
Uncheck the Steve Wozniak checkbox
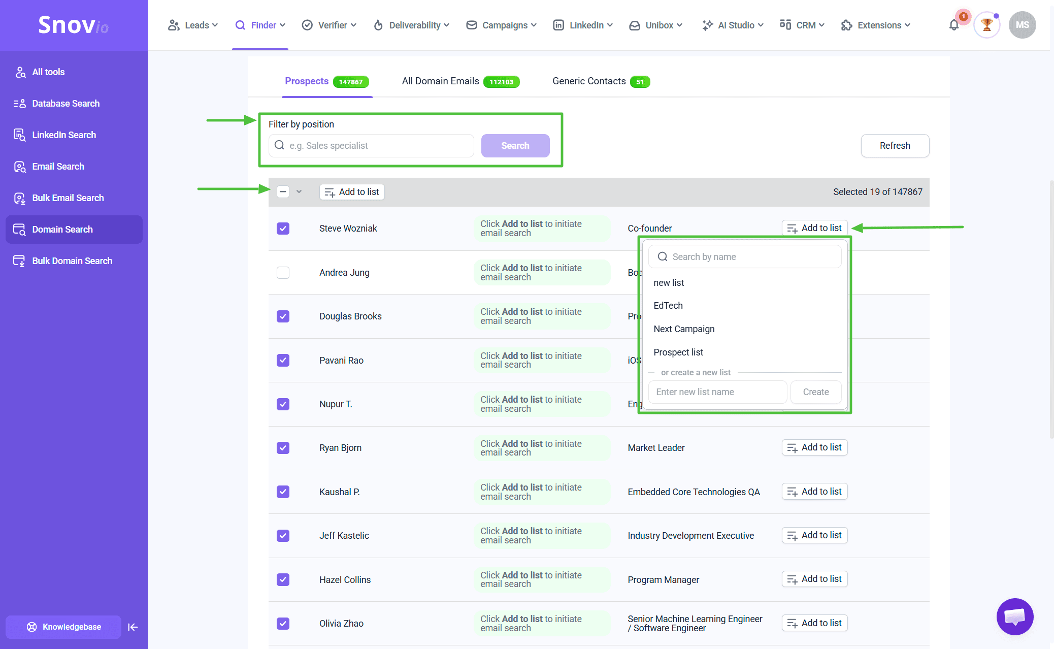(283, 229)
